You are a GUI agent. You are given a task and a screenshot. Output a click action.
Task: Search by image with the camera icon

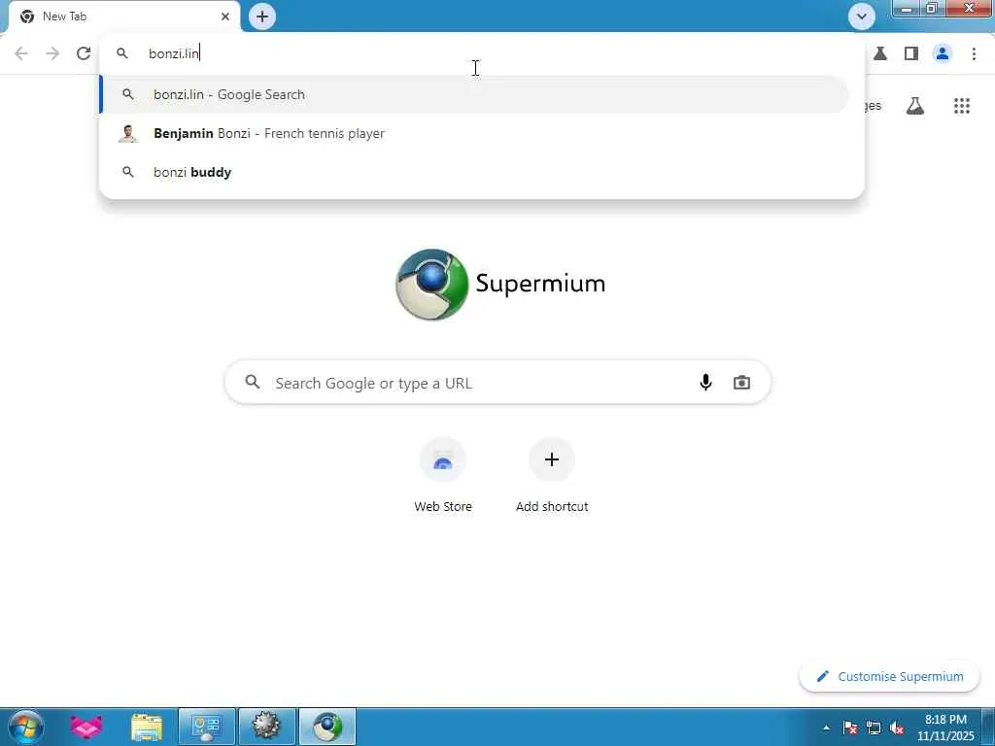pyautogui.click(x=741, y=383)
